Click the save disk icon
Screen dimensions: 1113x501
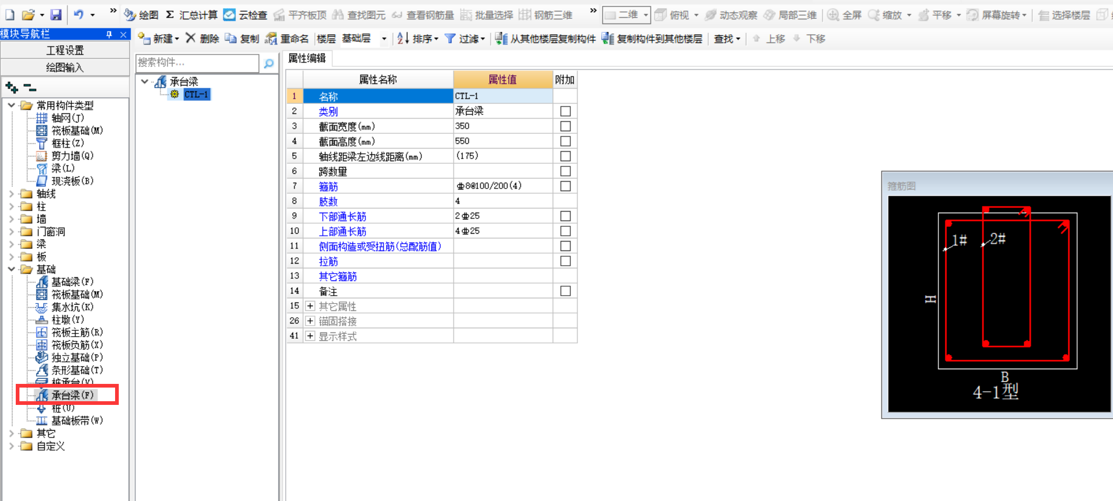(56, 15)
